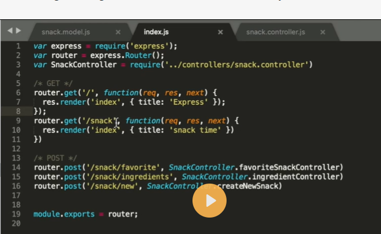
Task: Click the highlighted line number 8
Action: pyautogui.click(x=18, y=112)
